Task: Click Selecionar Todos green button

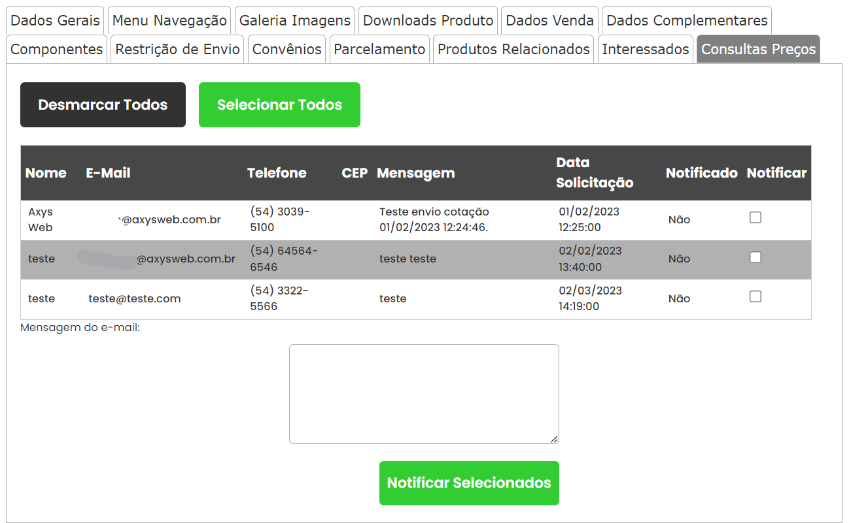Action: click(279, 104)
